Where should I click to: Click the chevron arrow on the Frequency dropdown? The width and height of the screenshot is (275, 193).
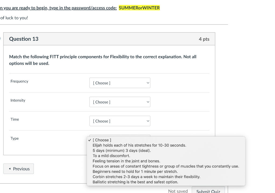(148, 83)
